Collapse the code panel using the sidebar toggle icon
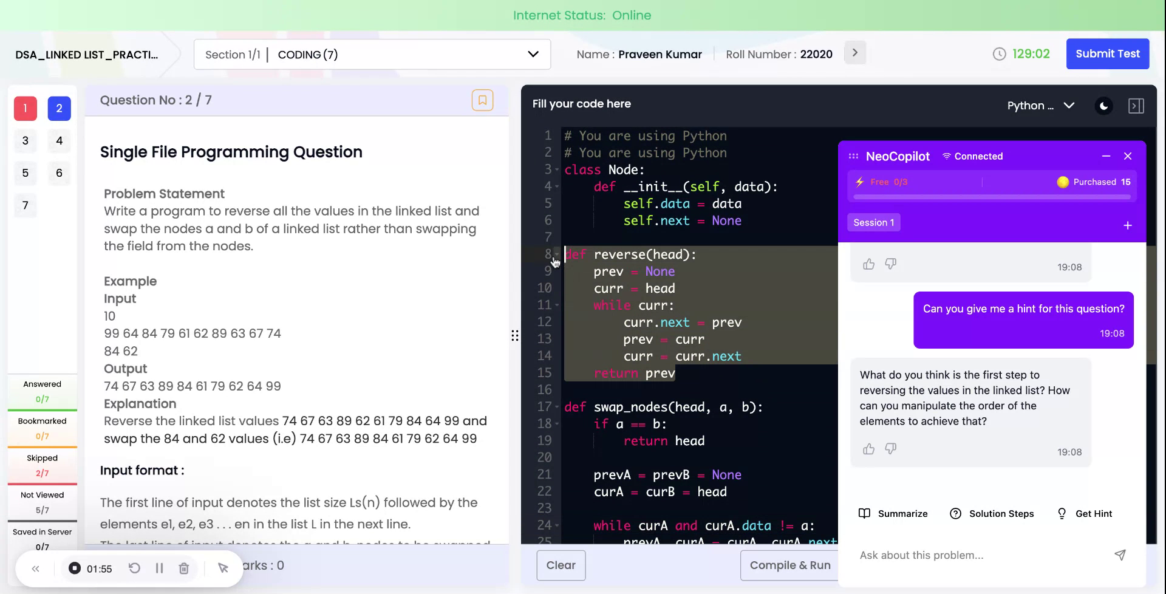This screenshot has height=594, width=1166. click(1136, 105)
